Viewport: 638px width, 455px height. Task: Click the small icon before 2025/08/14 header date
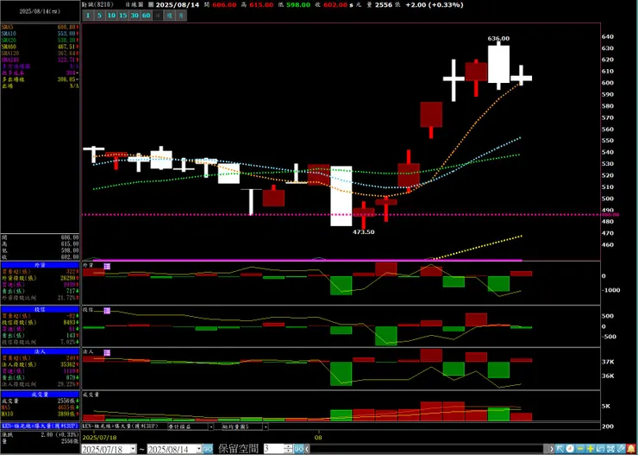pyautogui.click(x=151, y=5)
